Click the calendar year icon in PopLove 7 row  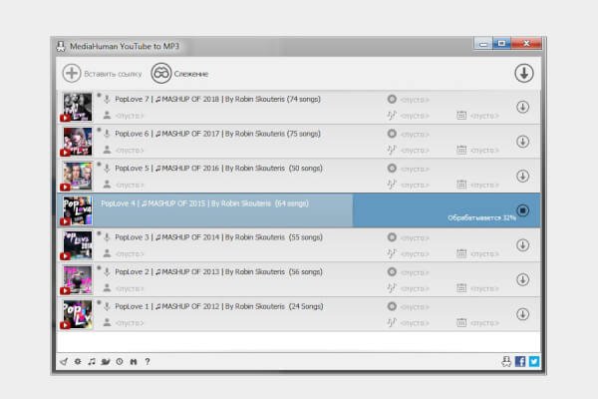tap(461, 115)
